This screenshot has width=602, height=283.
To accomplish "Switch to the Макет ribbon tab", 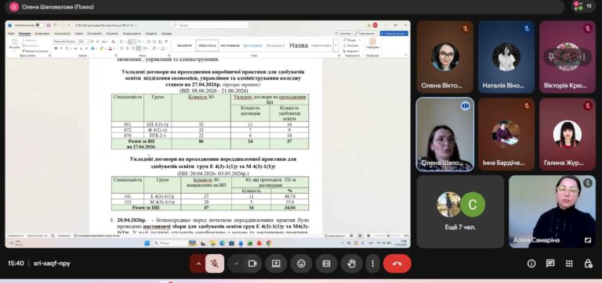I will (79, 34).
